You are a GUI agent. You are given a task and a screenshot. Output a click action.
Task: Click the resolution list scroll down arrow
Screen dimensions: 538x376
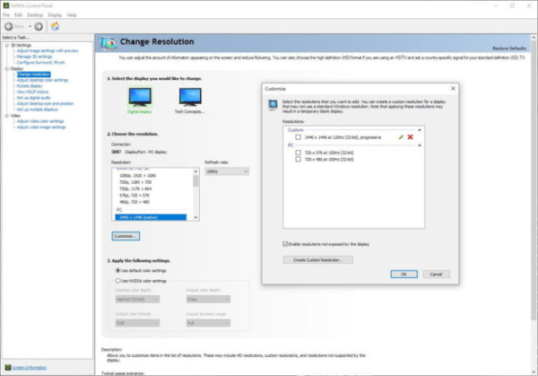pos(195,217)
